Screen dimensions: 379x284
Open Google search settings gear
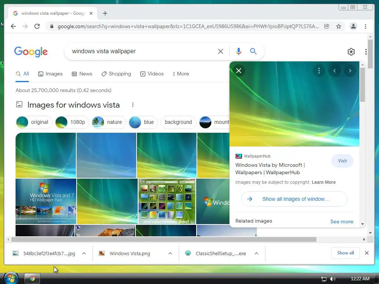click(351, 52)
